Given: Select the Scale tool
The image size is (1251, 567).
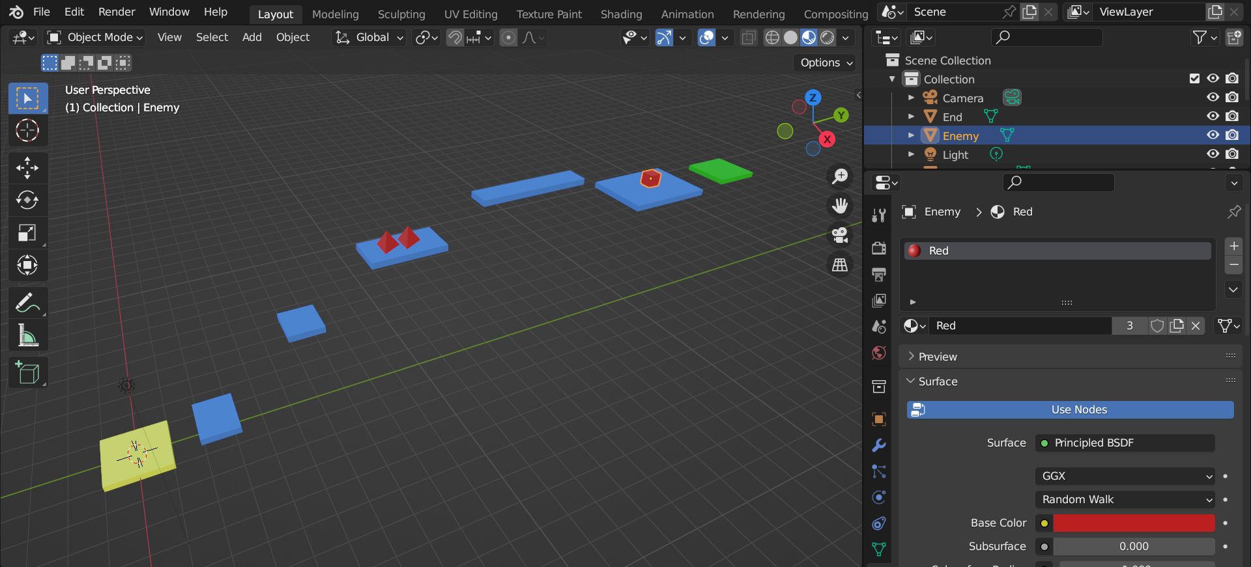Looking at the screenshot, I should point(27,232).
